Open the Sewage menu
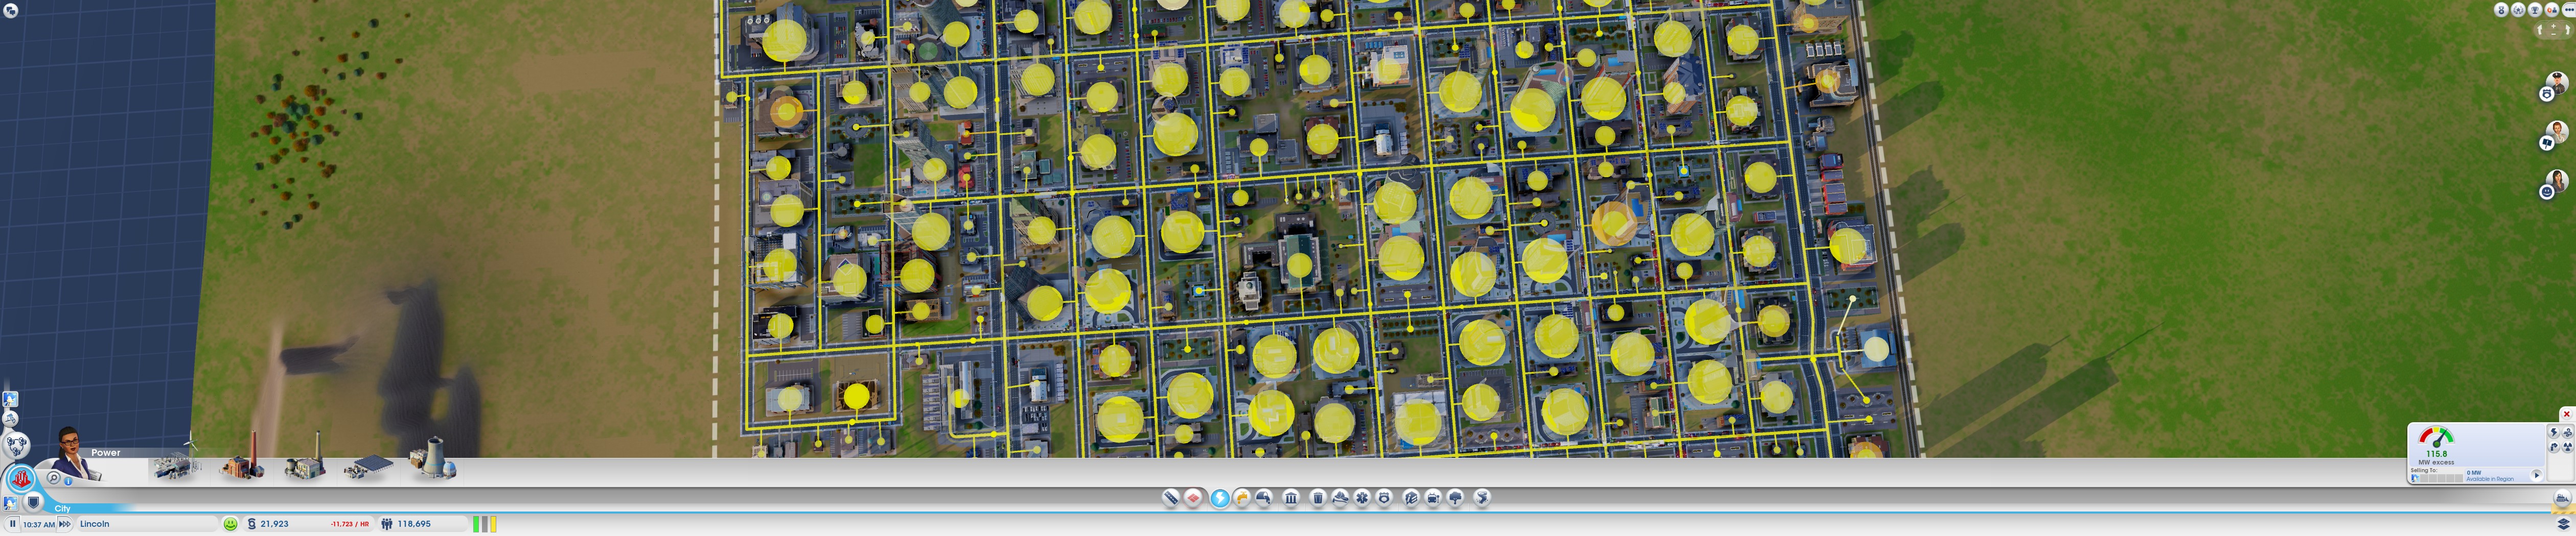The height and width of the screenshot is (536, 2576). pos(1264,497)
